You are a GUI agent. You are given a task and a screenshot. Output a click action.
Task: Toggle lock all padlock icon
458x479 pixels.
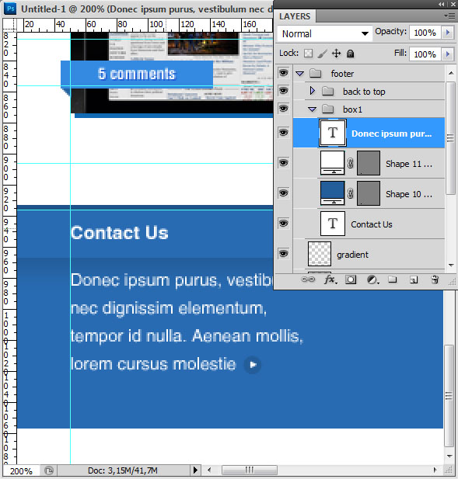[351, 54]
